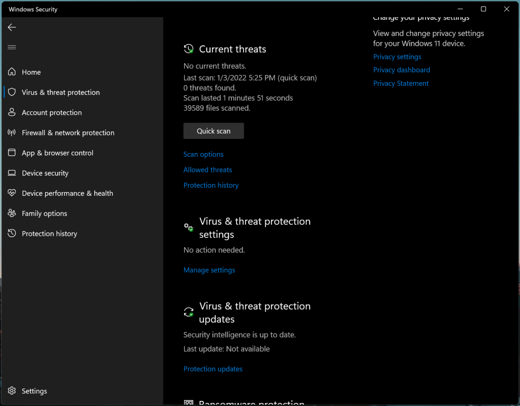Open the Privacy dashboard link
The width and height of the screenshot is (520, 406).
click(x=401, y=70)
